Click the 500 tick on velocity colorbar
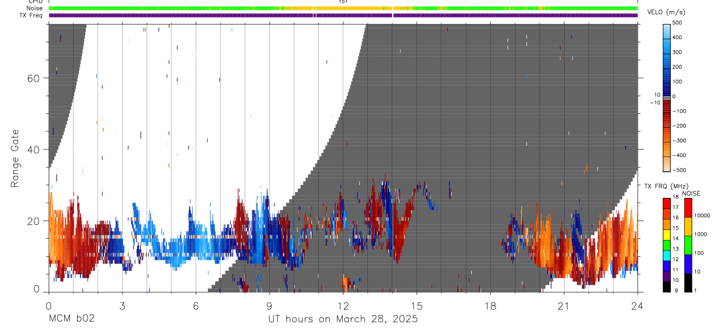The width and height of the screenshot is (717, 331). [678, 23]
